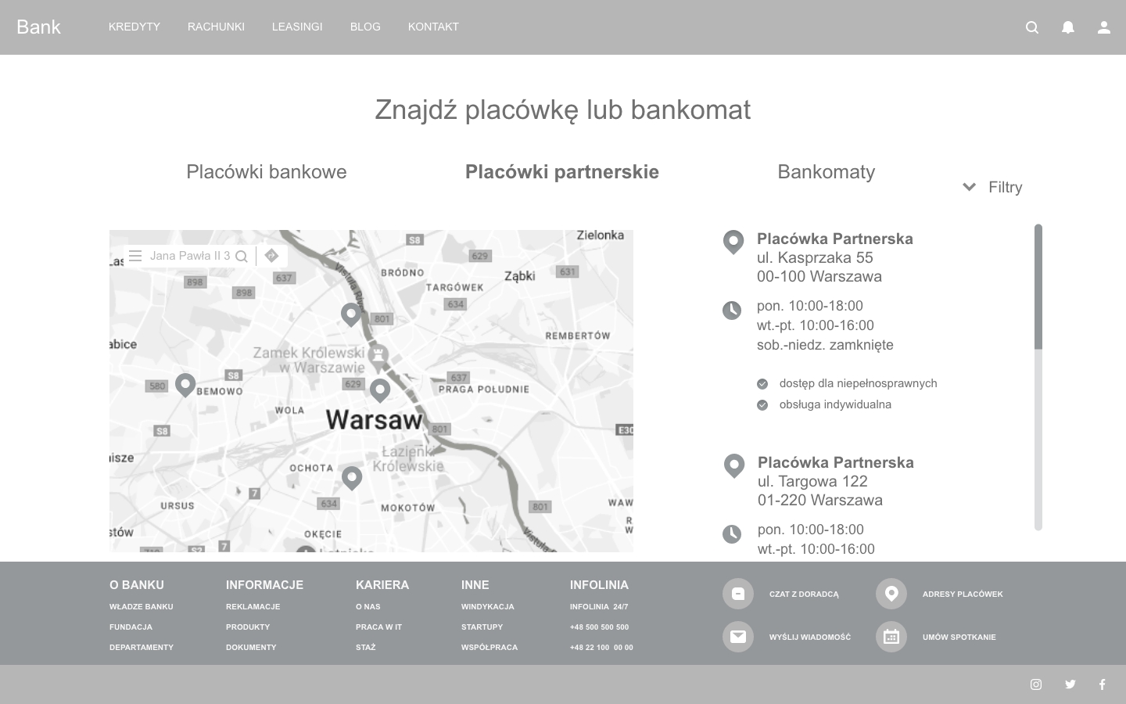Click the chat with advisor icon
1126x704 pixels.
pos(737,594)
